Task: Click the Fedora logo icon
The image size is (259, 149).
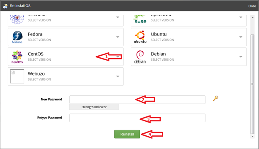Action: click(17, 37)
